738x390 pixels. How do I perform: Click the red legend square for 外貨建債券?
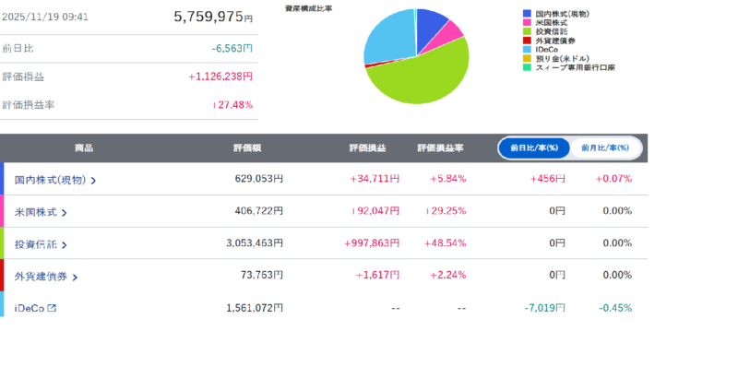pos(527,41)
